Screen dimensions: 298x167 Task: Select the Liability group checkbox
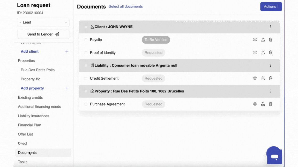(x=86, y=65)
